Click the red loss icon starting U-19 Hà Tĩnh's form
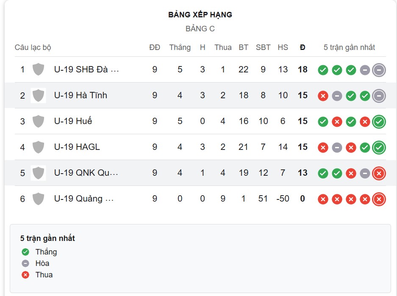This screenshot has width=397, height=296. (323, 96)
